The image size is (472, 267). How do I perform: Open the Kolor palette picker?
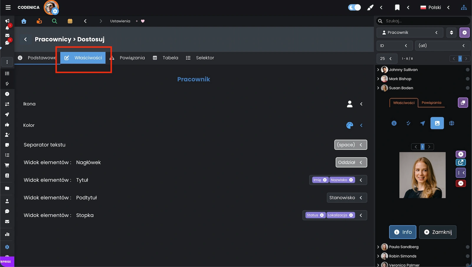(350, 125)
